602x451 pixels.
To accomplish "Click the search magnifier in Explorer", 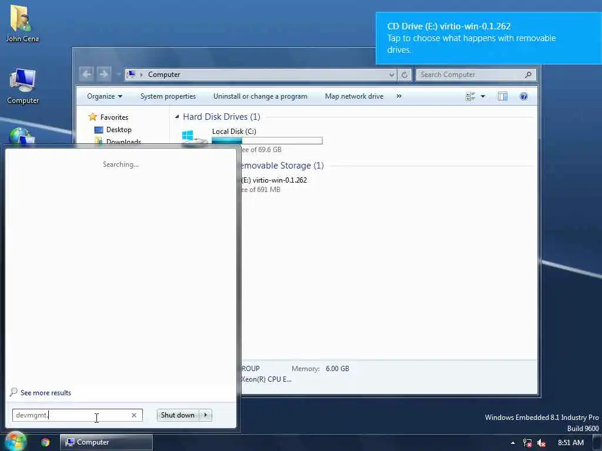I will 529,75.
